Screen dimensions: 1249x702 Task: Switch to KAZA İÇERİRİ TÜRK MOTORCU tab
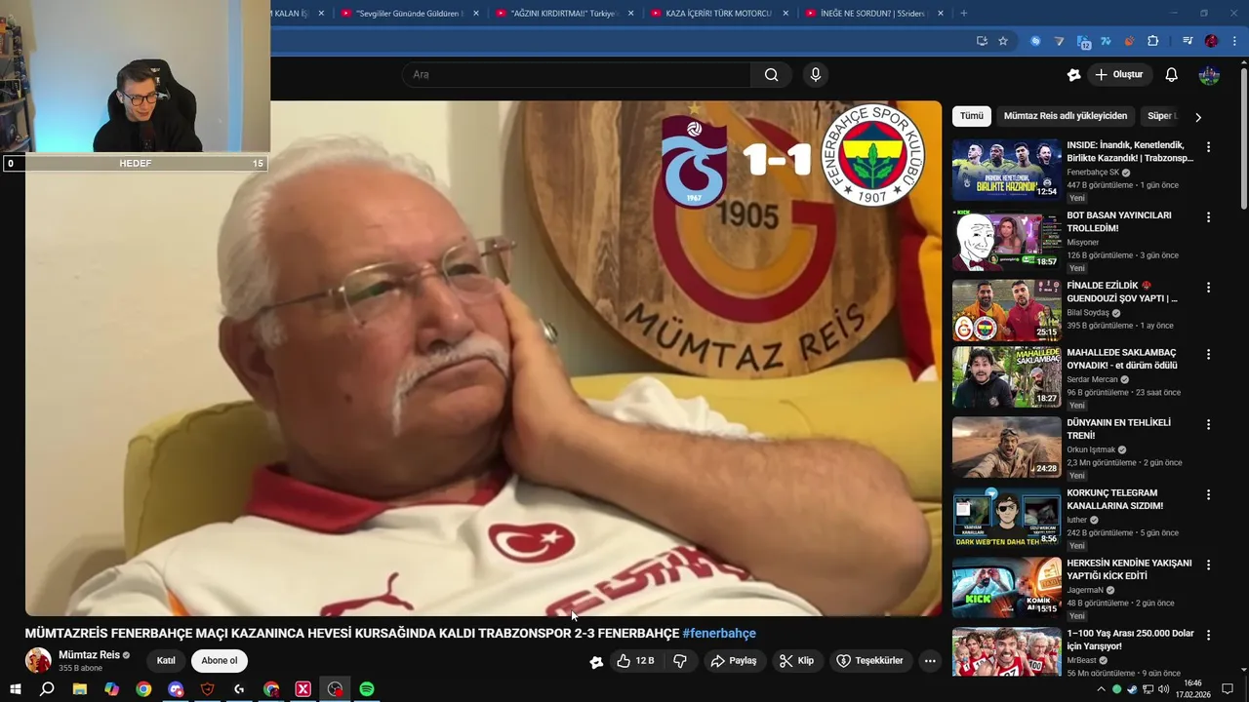[x=719, y=14]
